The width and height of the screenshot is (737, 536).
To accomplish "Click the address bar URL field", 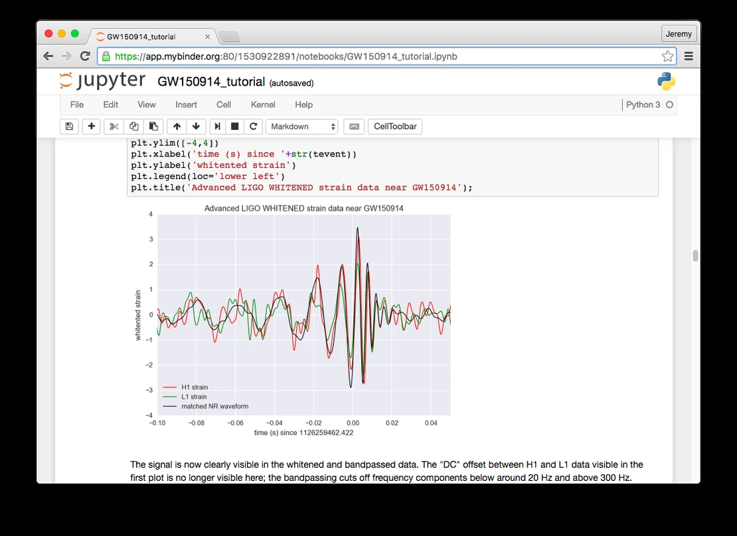I will point(386,56).
